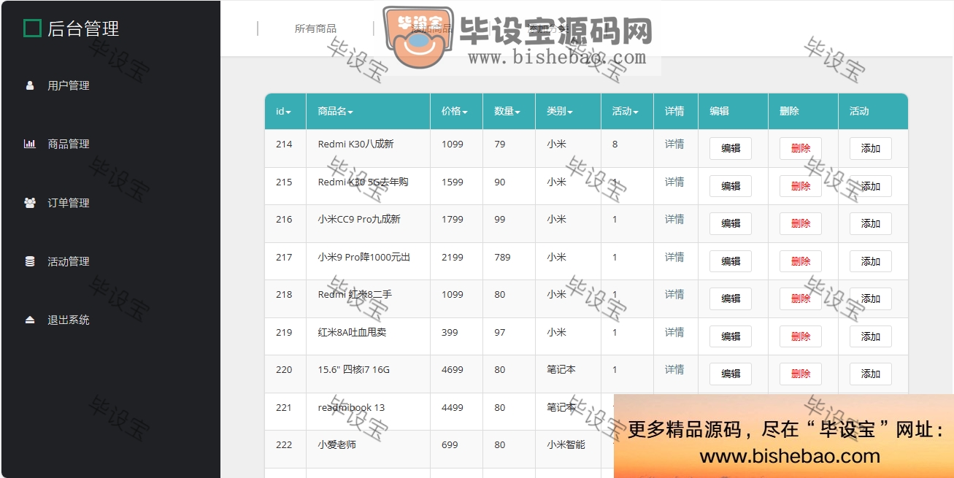Select the product name readmibook 13

coord(351,407)
